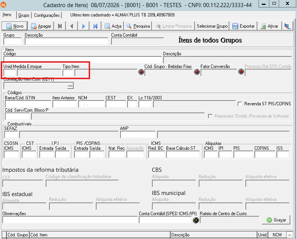Click the Nat. Rec. field
The height and width of the screenshot is (239, 297).
[x=117, y=155]
